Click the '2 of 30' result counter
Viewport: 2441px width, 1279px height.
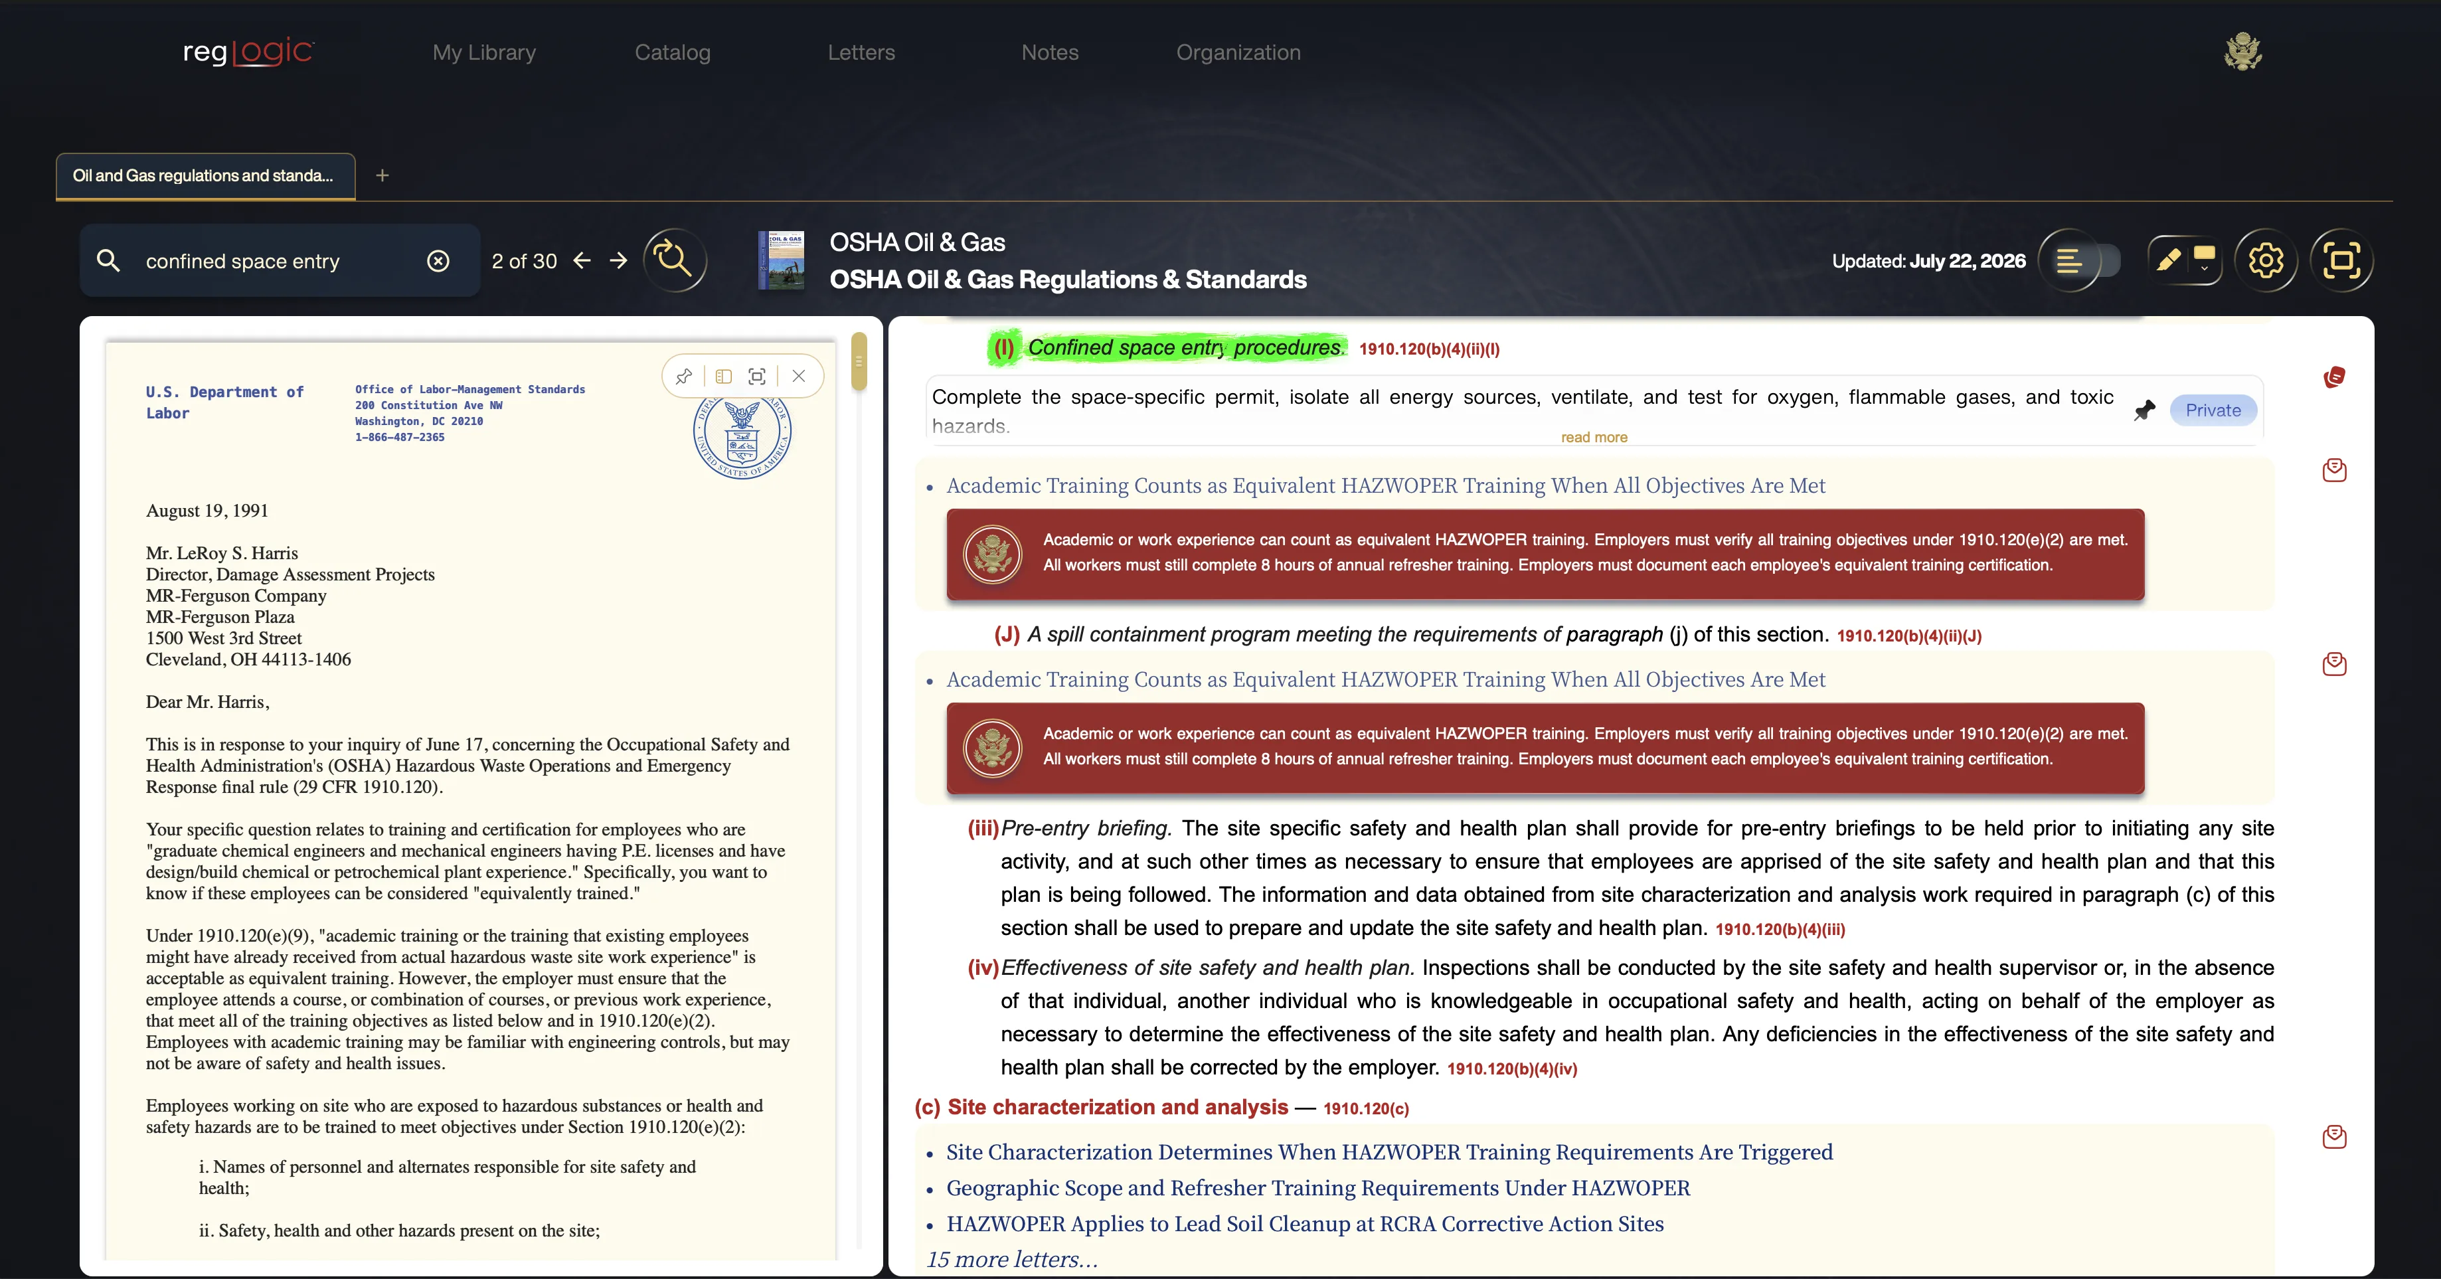click(524, 260)
